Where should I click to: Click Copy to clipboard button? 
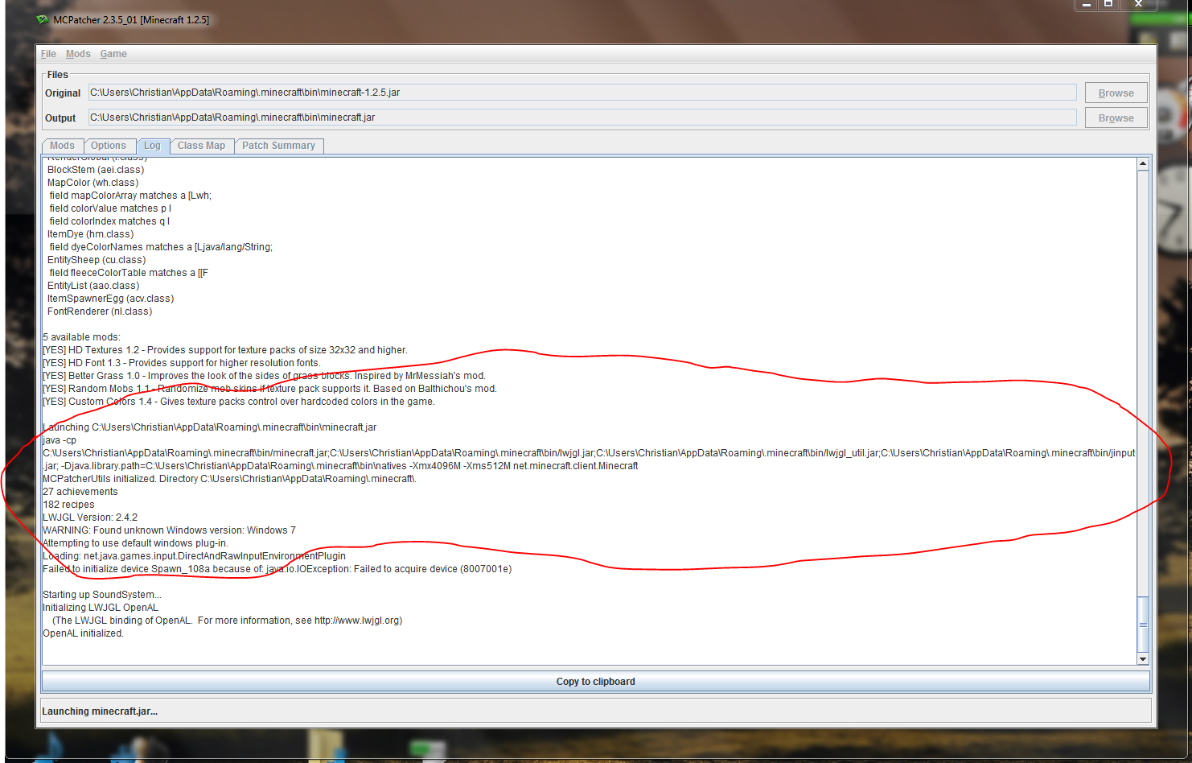tap(596, 682)
